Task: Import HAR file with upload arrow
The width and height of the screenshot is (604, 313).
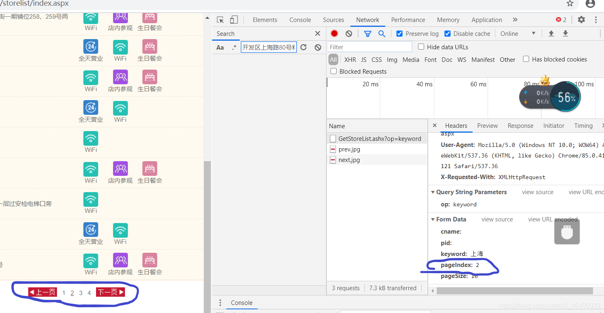Action: [x=551, y=33]
